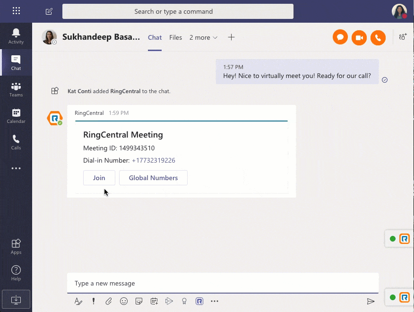The width and height of the screenshot is (414, 312).
Task: Join the RingCentral meeting
Action: pyautogui.click(x=99, y=178)
